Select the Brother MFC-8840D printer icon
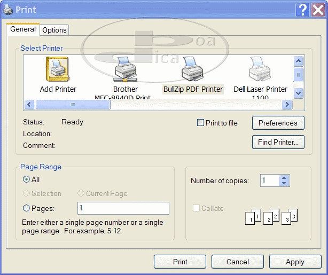Viewport: 328px width, 275px height. [125, 69]
